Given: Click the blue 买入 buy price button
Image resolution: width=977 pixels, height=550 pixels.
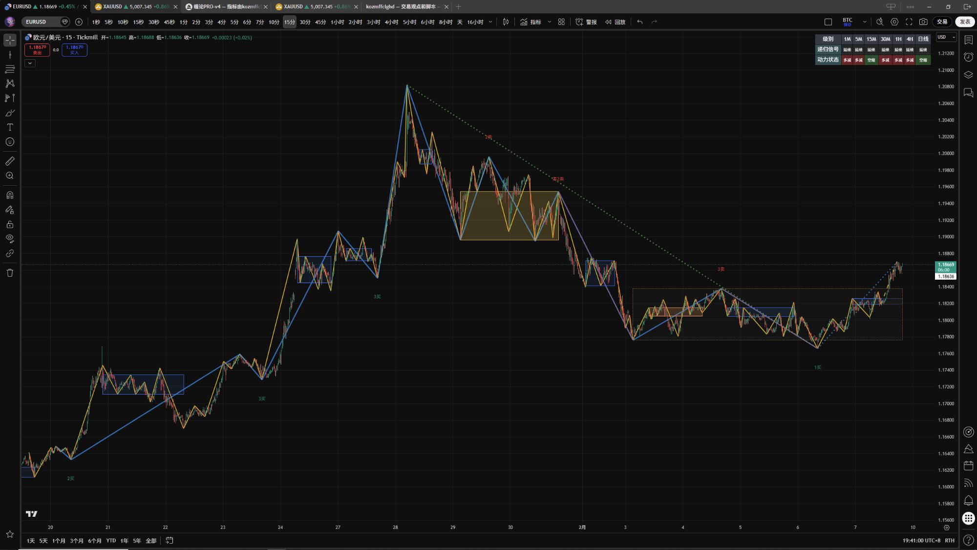Looking at the screenshot, I should (74, 50).
